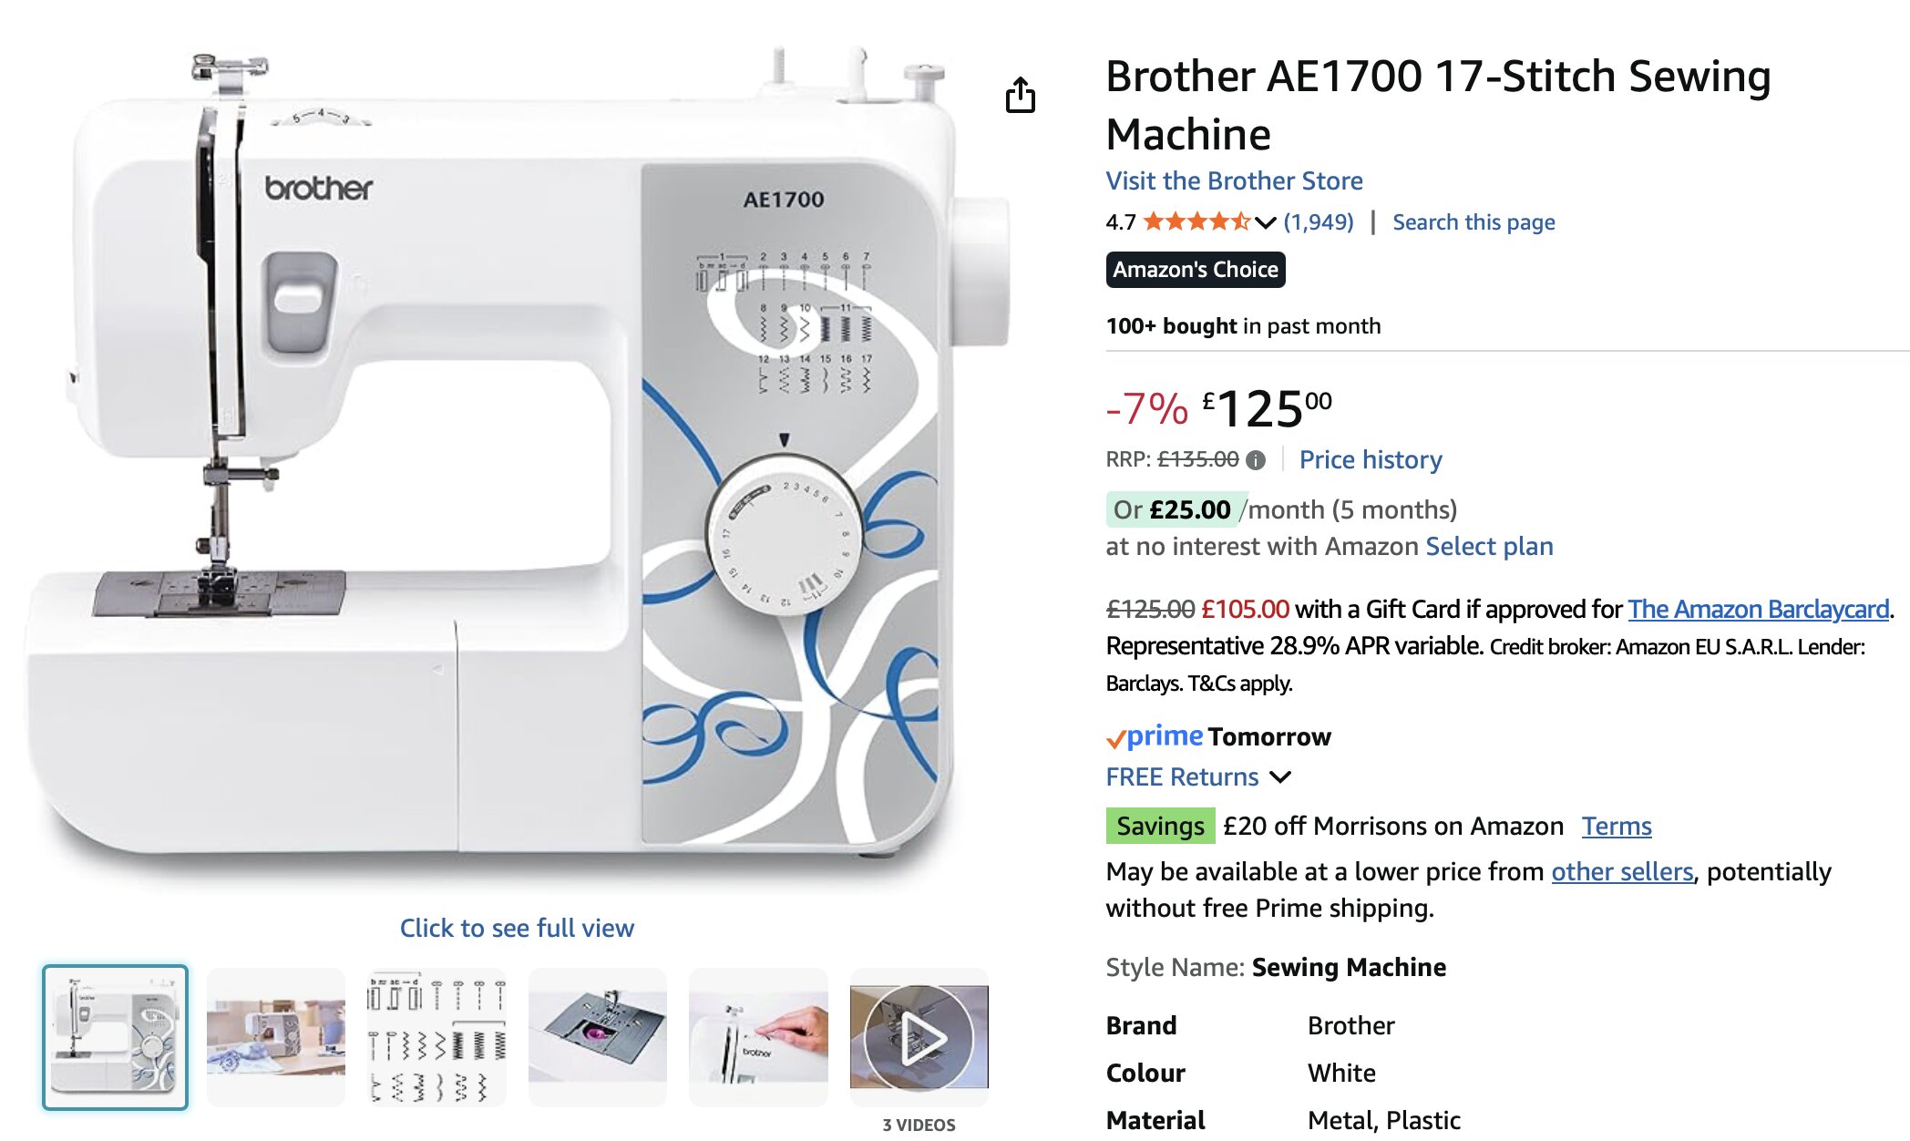
Task: Open the other sellers link
Action: point(1621,871)
